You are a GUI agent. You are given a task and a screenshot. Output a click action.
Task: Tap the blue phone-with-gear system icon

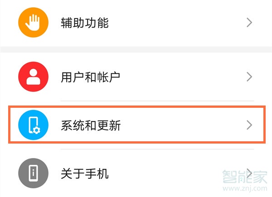pyautogui.click(x=33, y=125)
